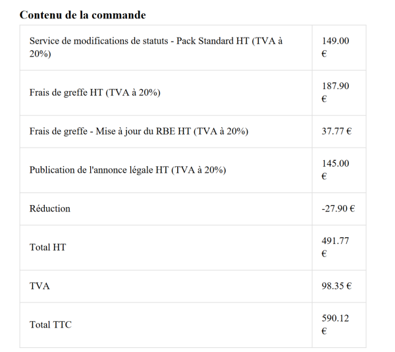
Task: Select the 'Total HT' label
Action: tap(47, 247)
